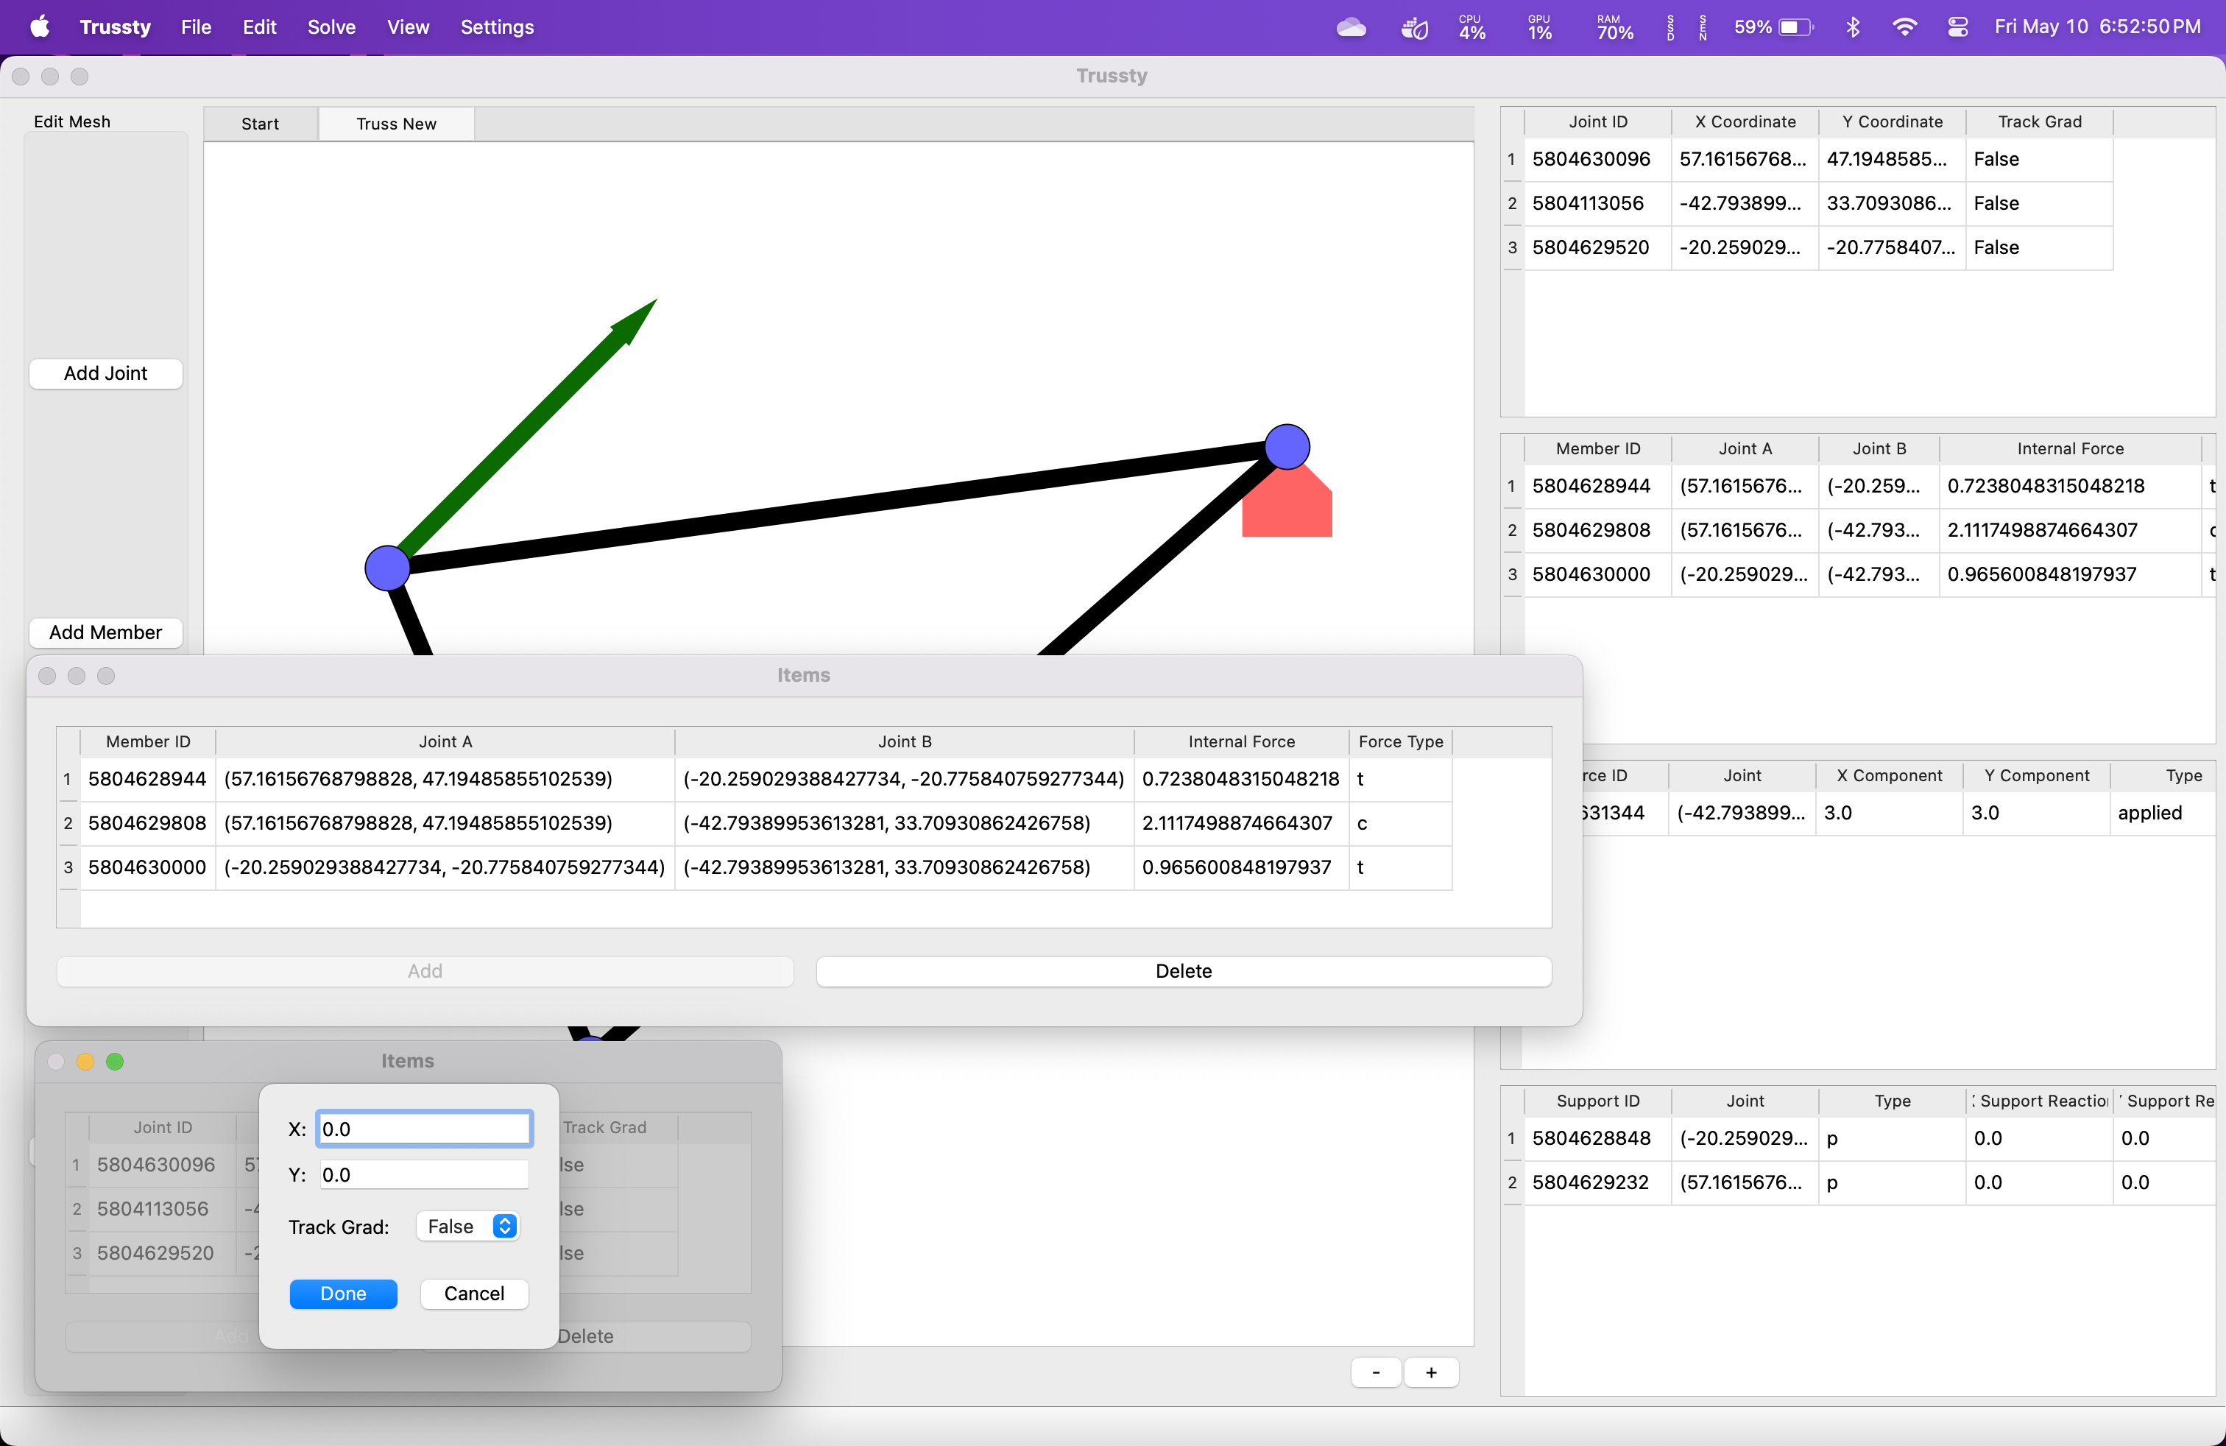Open the Edit menu
The width and height of the screenshot is (2226, 1446).
(x=259, y=27)
